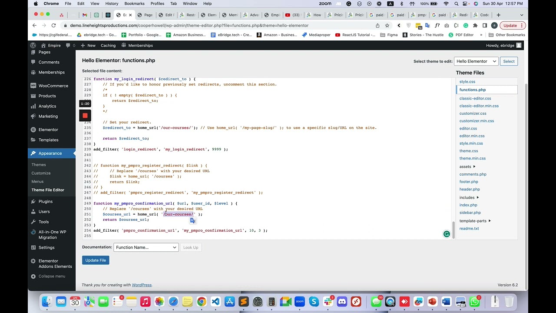Open Caching in admin bar
This screenshot has width=556, height=313.
coord(108,45)
